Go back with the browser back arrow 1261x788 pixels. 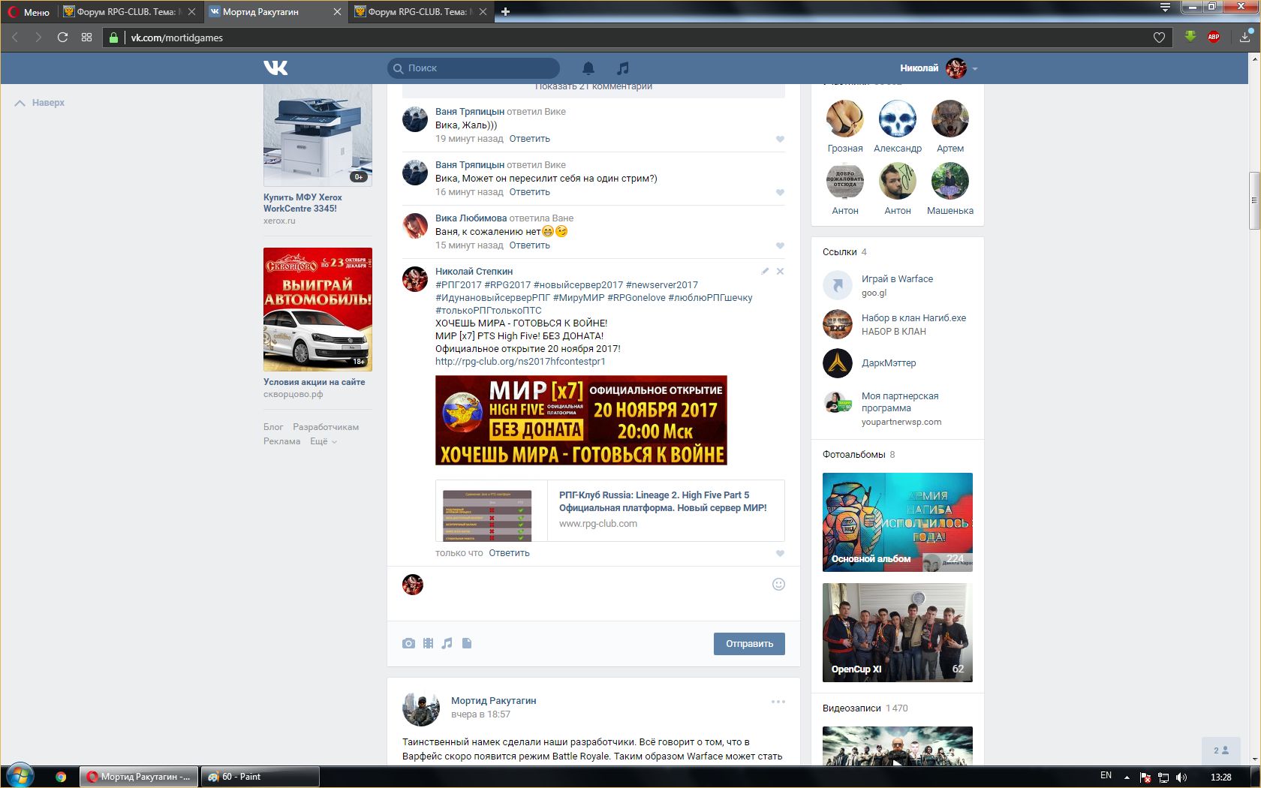pyautogui.click(x=14, y=38)
